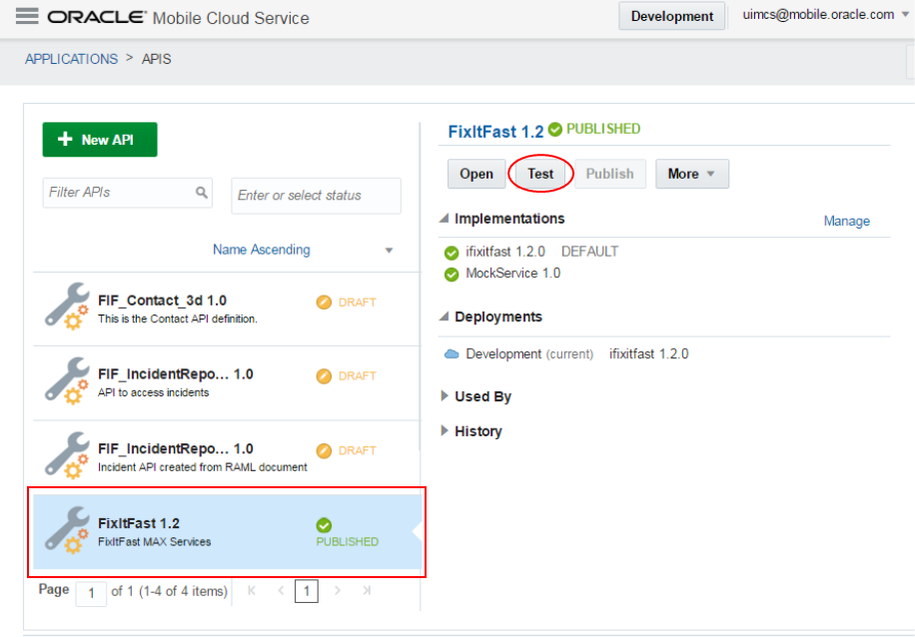Click the plus icon on New API
This screenshot has height=637, width=915.
click(65, 139)
